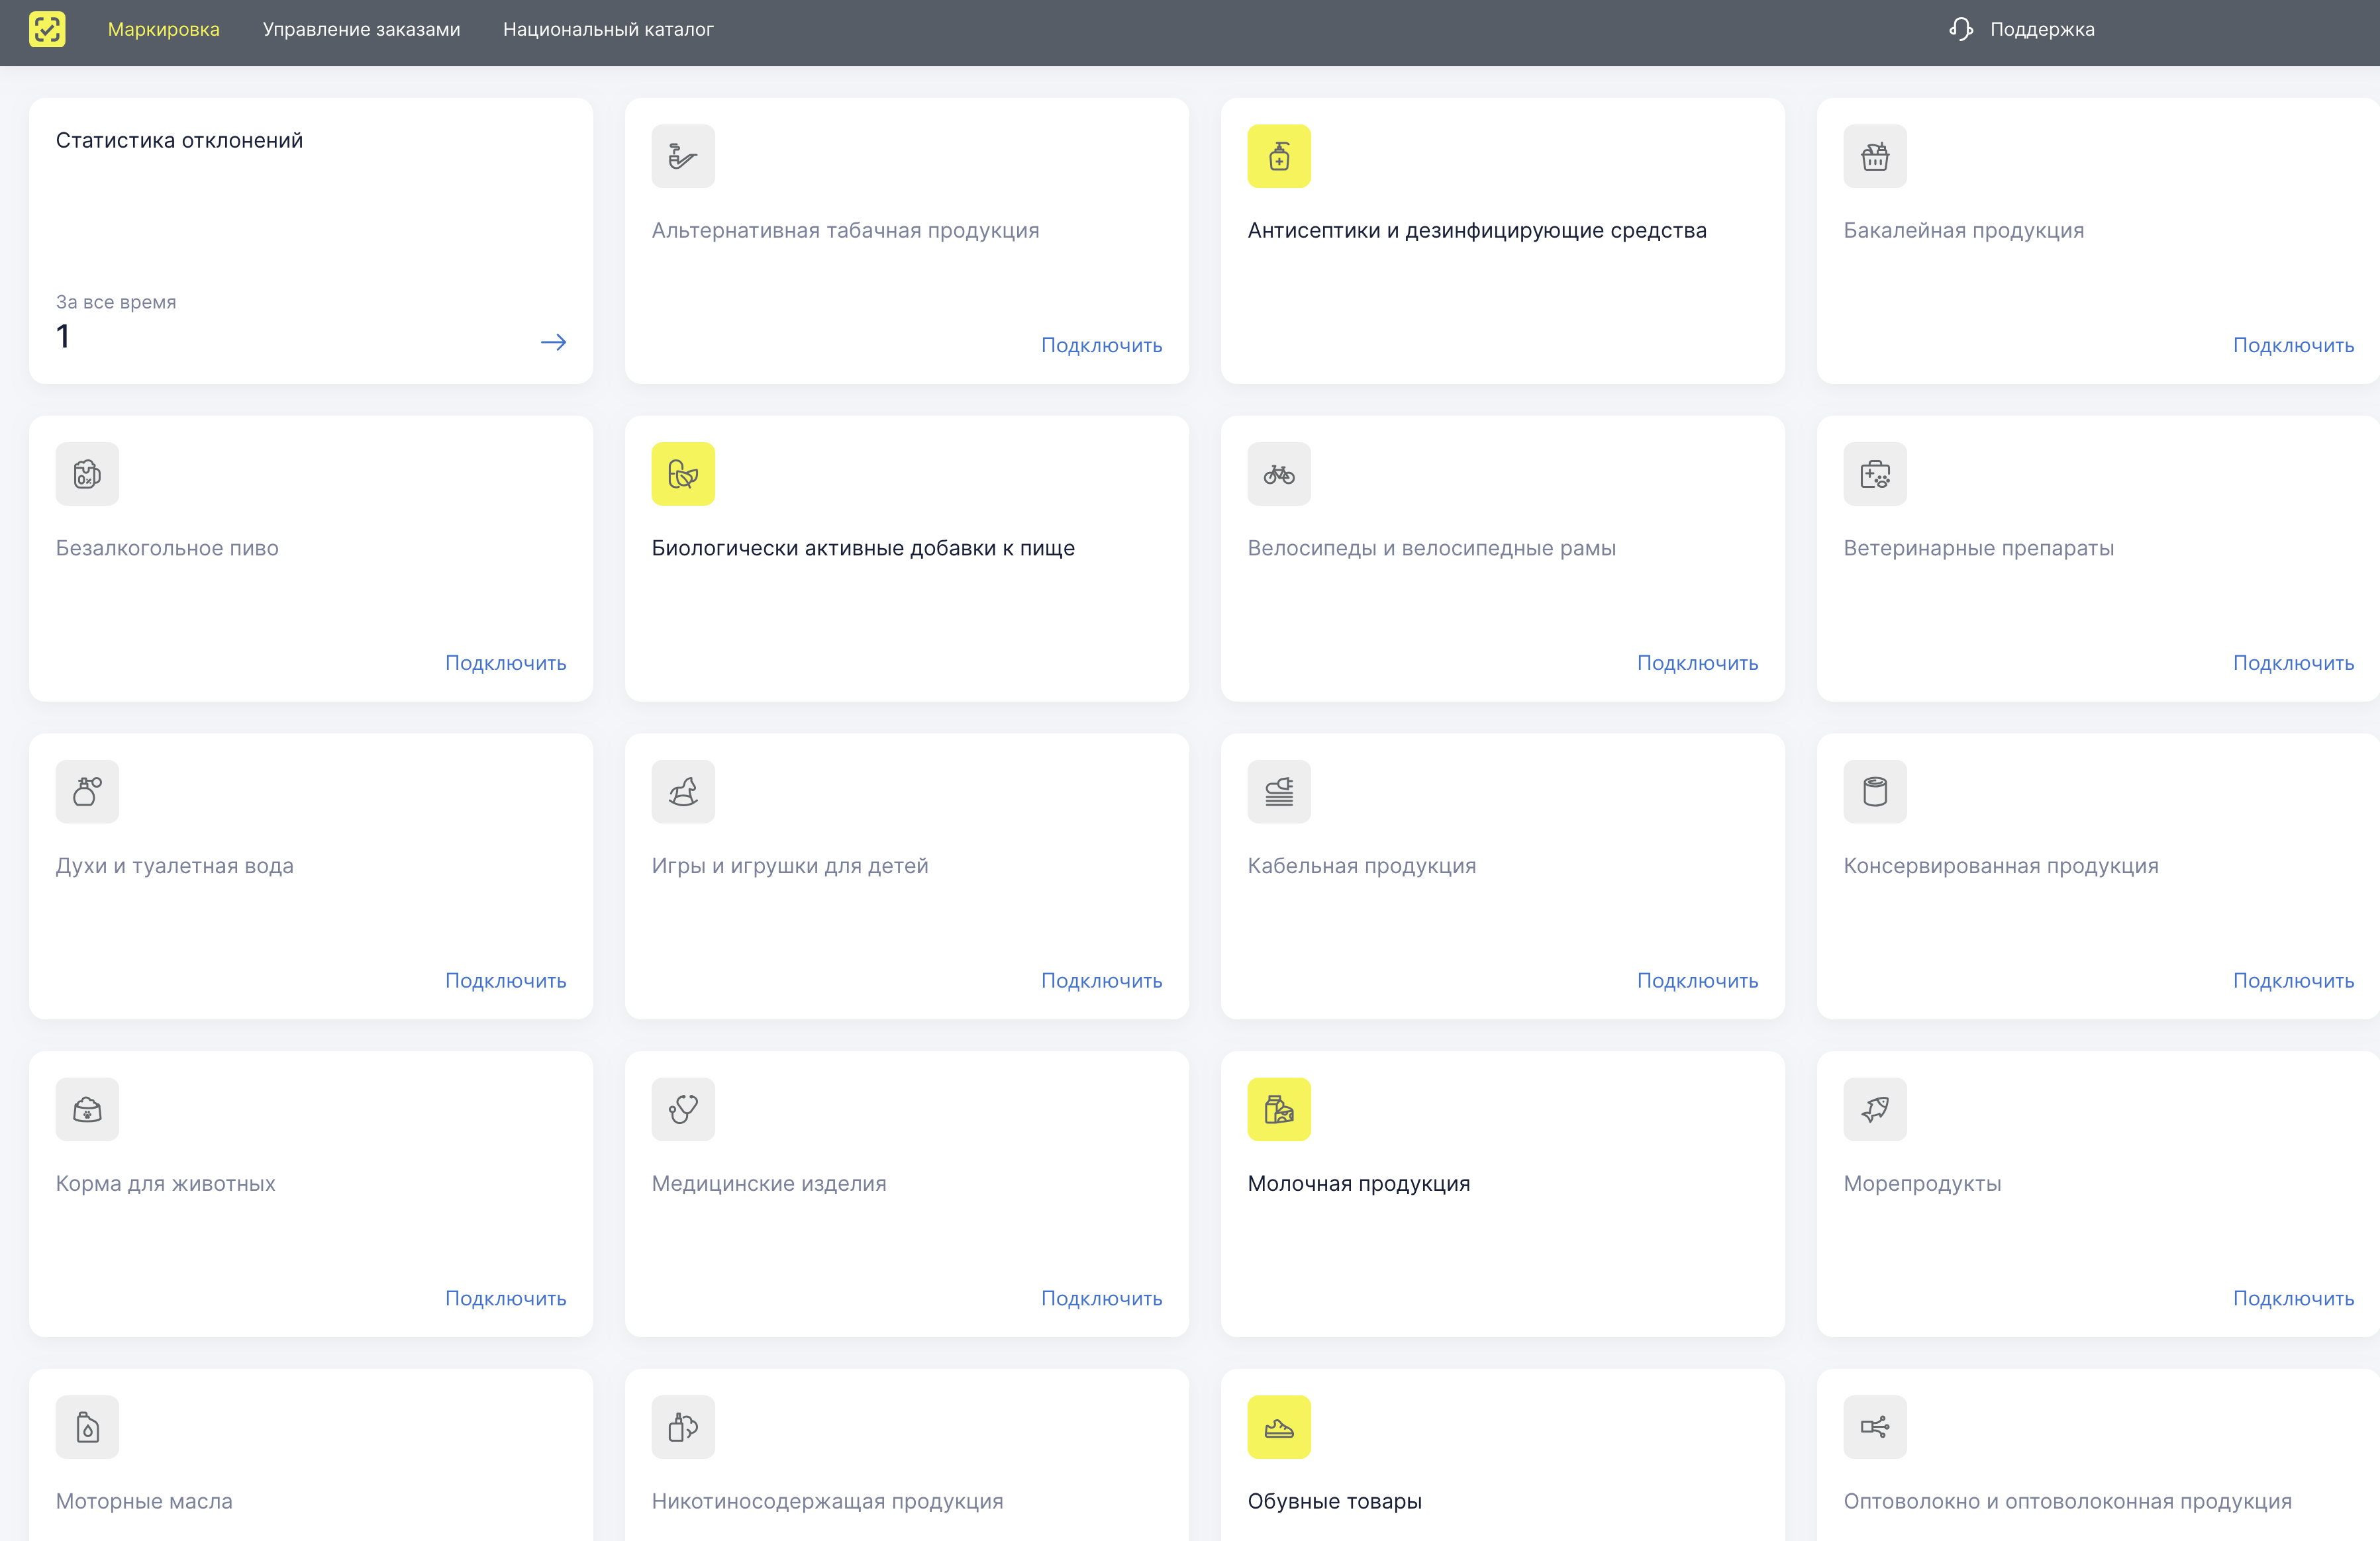This screenshot has height=1541, width=2380.
Task: Click the headset support icon
Action: tap(1960, 29)
